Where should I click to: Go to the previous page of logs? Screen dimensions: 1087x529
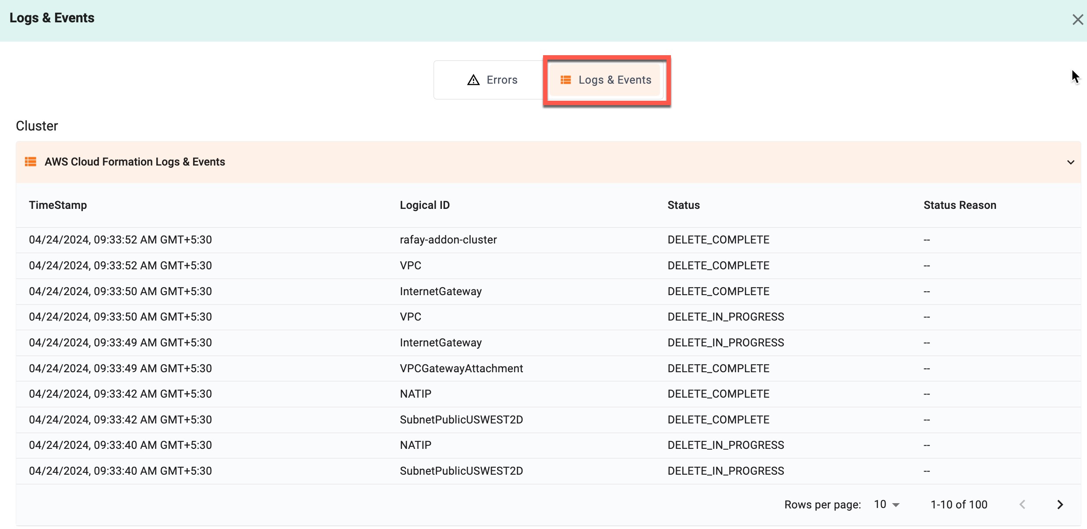coord(1023,504)
